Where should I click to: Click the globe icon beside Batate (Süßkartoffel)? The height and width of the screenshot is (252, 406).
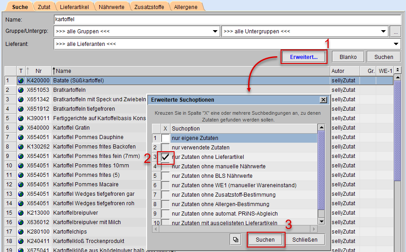21,81
